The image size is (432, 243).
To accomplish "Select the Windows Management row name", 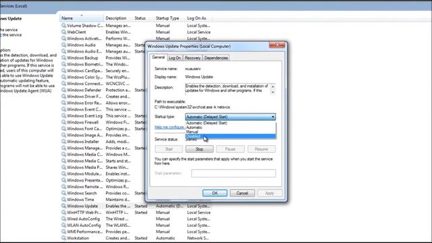I will click(x=85, y=148).
